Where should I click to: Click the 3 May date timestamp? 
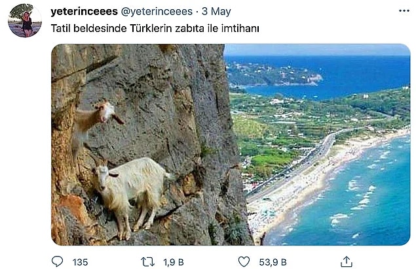216,11
